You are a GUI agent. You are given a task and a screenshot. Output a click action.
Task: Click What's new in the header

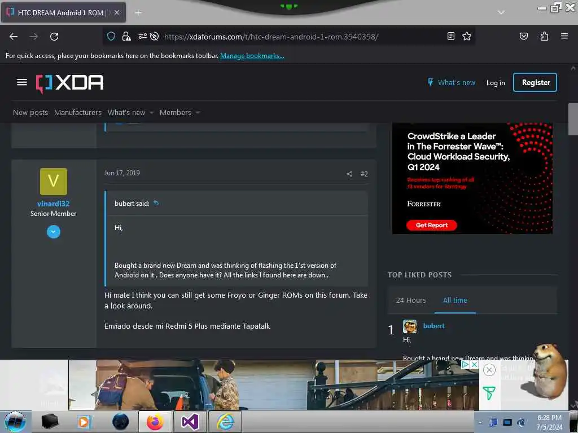(x=452, y=82)
